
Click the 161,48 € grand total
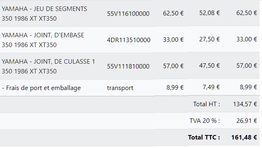tap(244, 137)
